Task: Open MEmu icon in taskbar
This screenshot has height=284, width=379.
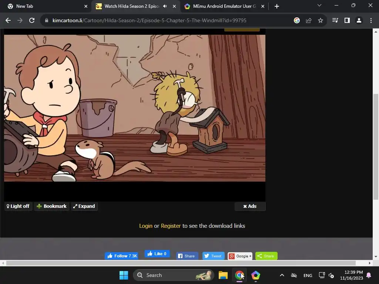Action: pos(255,275)
